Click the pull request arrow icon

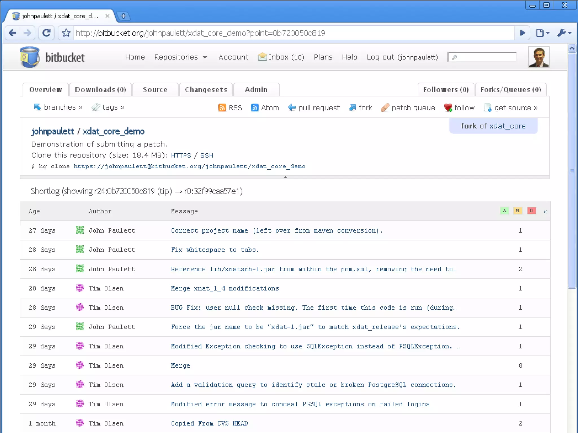(292, 108)
